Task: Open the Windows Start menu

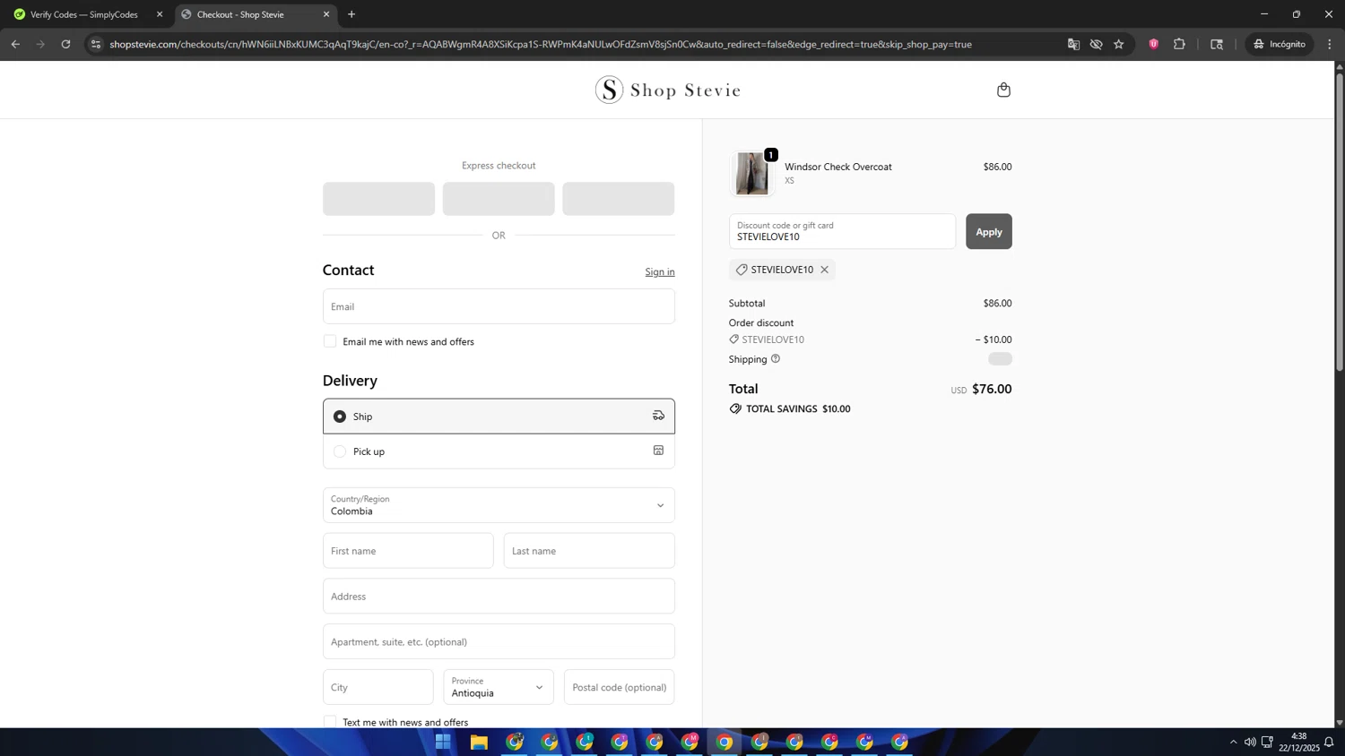Action: point(443,742)
